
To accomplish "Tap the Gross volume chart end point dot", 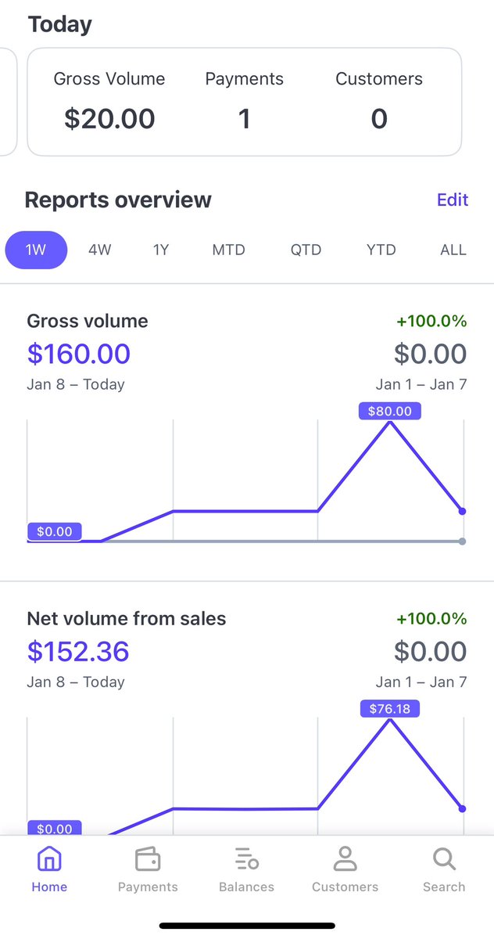I will tap(462, 511).
